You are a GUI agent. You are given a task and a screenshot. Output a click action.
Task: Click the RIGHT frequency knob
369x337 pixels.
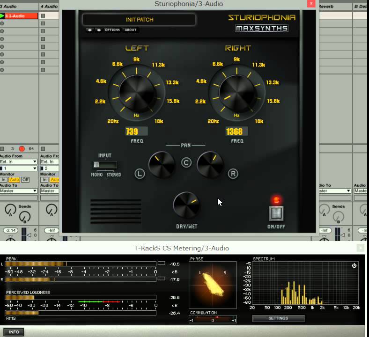(237, 93)
